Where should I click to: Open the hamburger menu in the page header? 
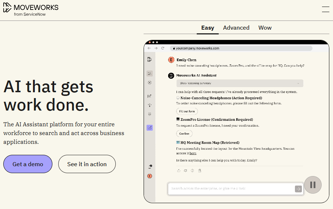click(x=325, y=10)
